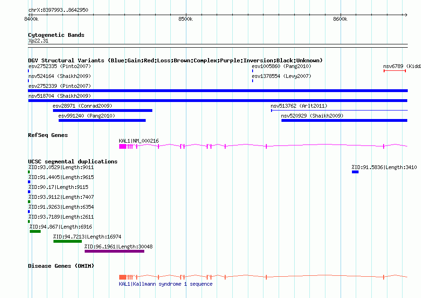Click the %ID:93.9112|Length:7407 label
The width and height of the screenshot is (421, 298).
(61, 197)
